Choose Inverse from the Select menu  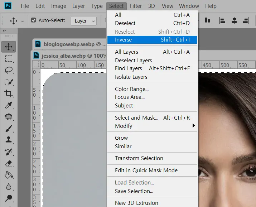152,40
